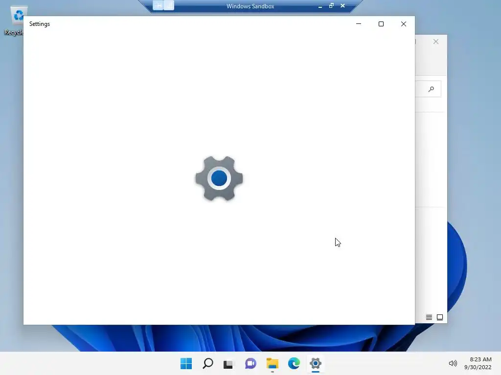This screenshot has width=501, height=375.
Task: Restore down the Windows Sandbox window
Action: 331,6
